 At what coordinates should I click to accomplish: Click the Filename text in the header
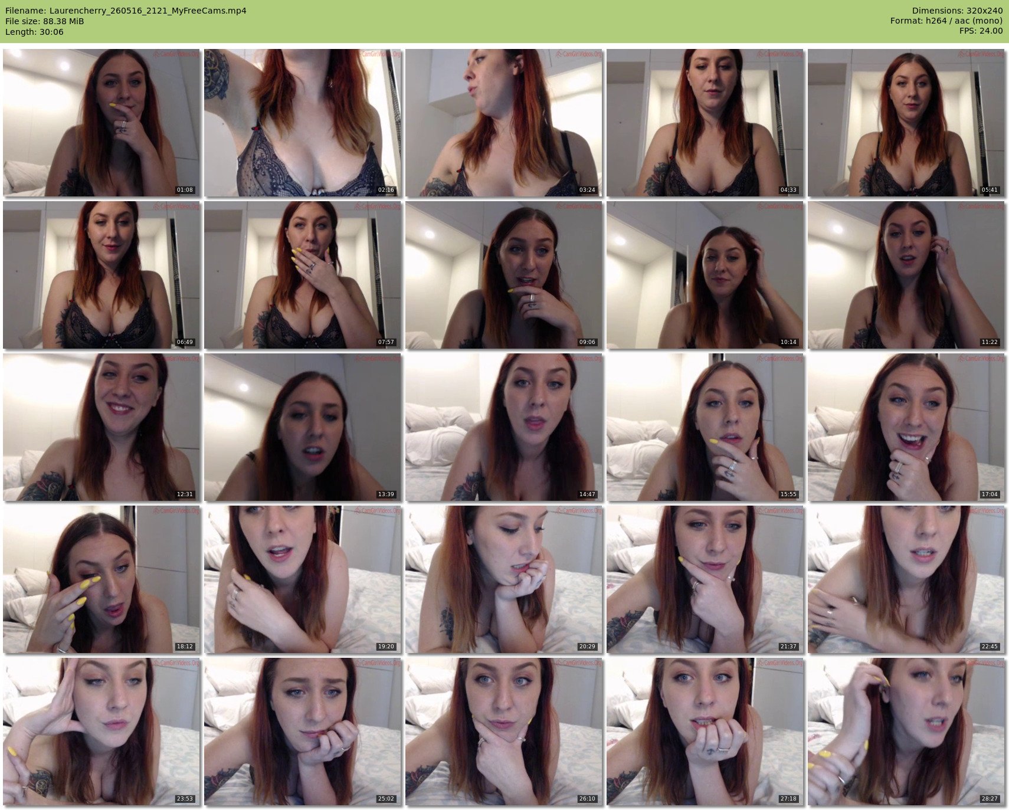[x=126, y=11]
